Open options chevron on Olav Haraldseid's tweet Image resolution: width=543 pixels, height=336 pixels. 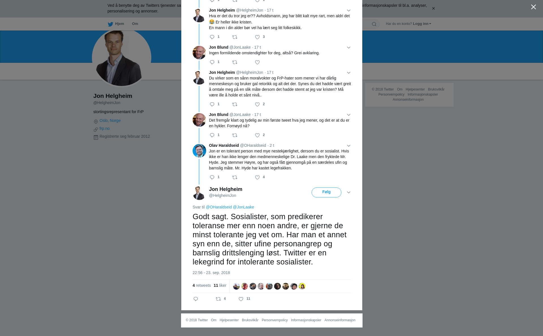(x=349, y=146)
